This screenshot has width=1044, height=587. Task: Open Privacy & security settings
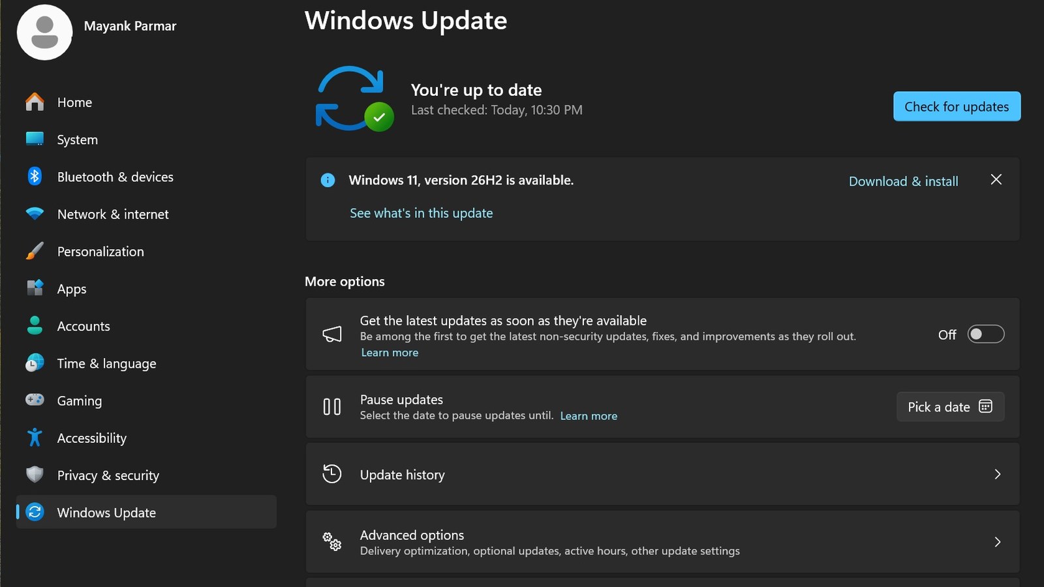(146, 475)
